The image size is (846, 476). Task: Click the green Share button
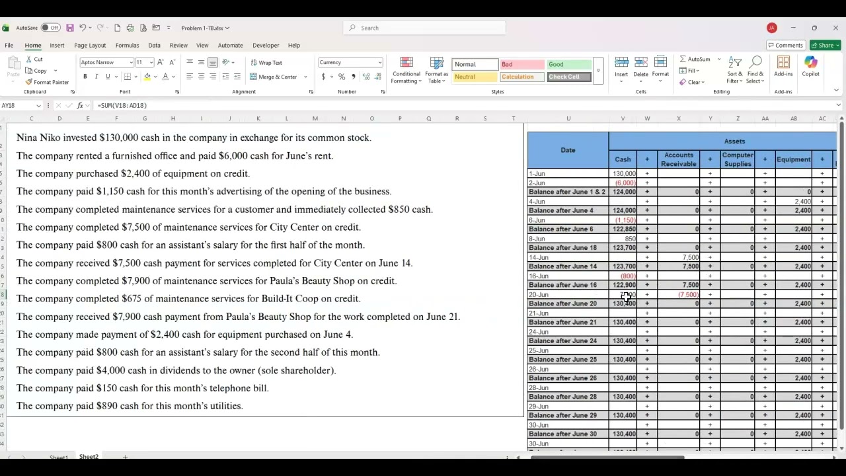[826, 46]
